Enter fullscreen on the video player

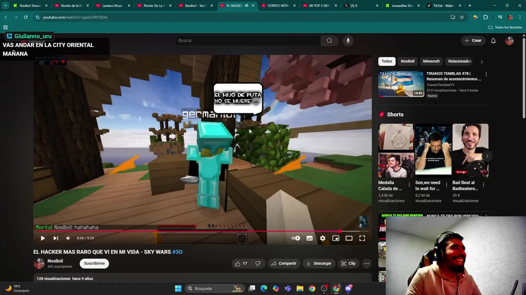tap(362, 238)
